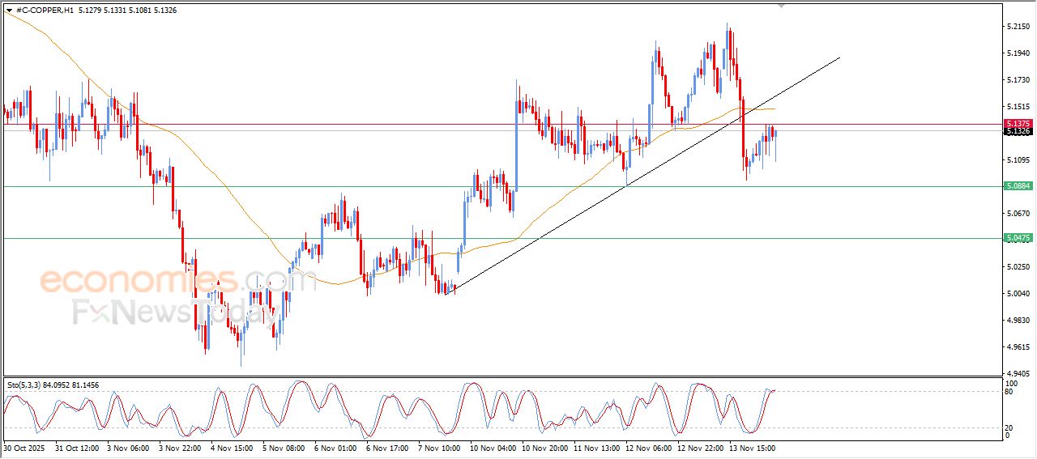This screenshot has width=1037, height=459.
Task: Click the 31 Oct 12:00 time label
Action: pos(76,447)
